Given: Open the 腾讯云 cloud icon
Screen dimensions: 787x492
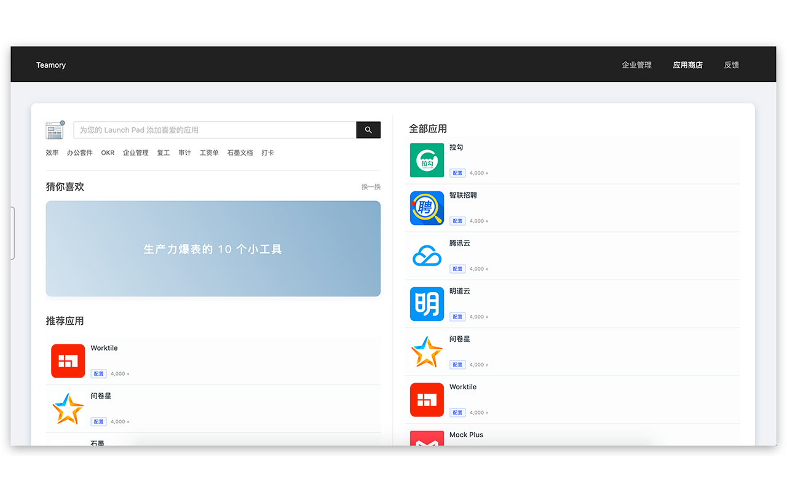Looking at the screenshot, I should [427, 256].
